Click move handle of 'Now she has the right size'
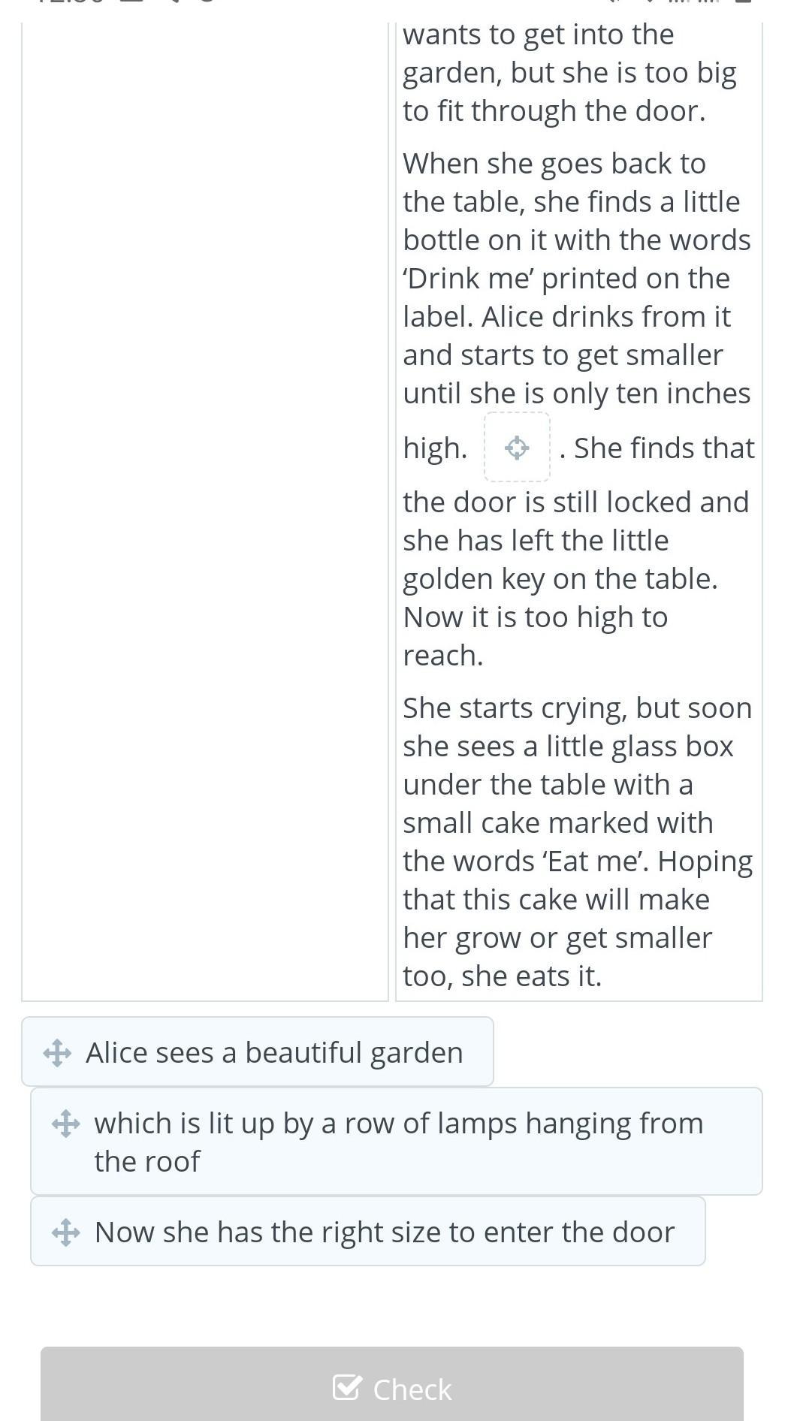 [66, 1232]
